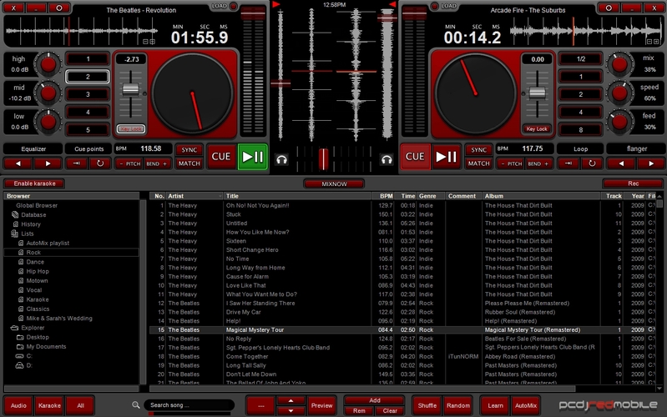Switch to the Karaoke tab at bottom
This screenshot has height=417, width=667.
coord(49,405)
